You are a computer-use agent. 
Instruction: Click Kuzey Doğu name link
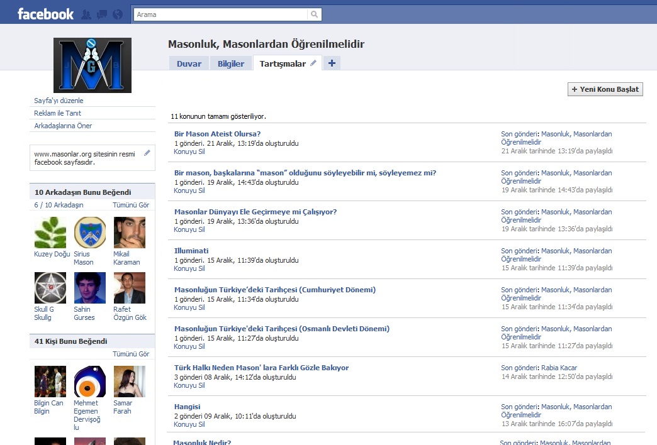pos(52,254)
